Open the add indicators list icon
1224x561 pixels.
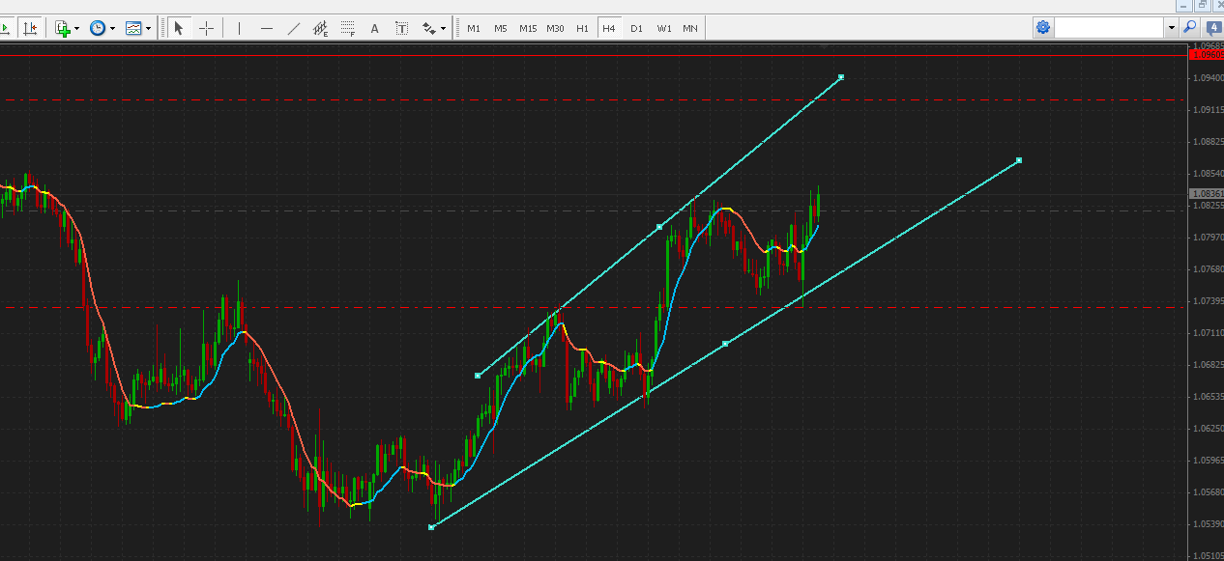pos(63,28)
